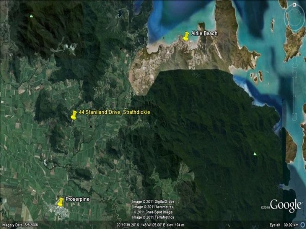Viewport: 306px width, 229px height.
Task: Click the move joystick navigation ring
Action: point(294,38)
